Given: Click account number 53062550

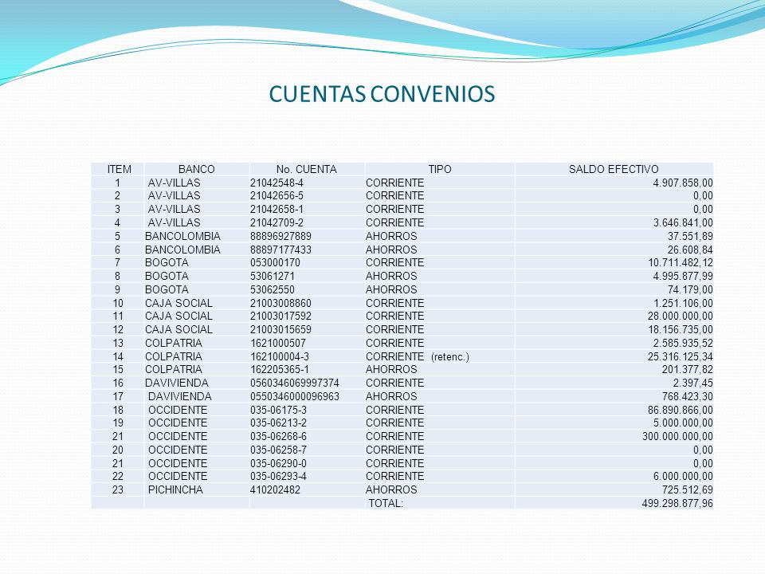Looking at the screenshot, I should pyautogui.click(x=273, y=289).
